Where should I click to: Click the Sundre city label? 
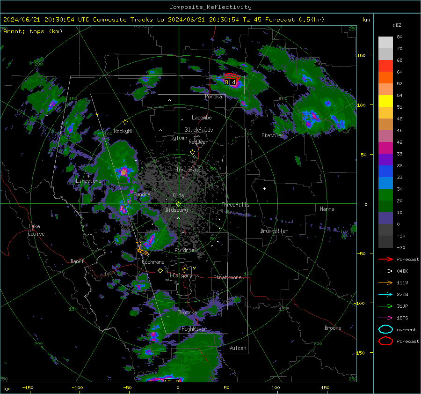(x=142, y=194)
